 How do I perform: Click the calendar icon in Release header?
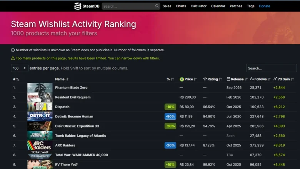click(x=228, y=79)
